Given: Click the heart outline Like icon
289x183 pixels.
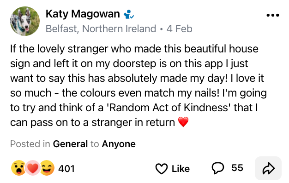Looking at the screenshot, I should [x=162, y=168].
